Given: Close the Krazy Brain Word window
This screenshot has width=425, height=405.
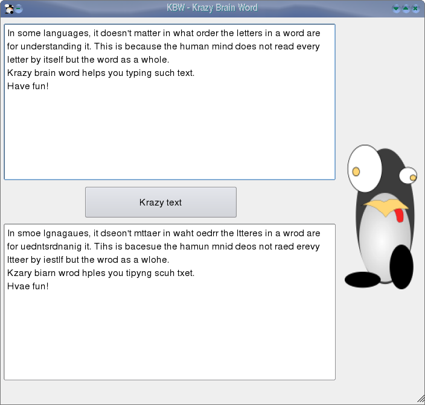Looking at the screenshot, I should pos(415,8).
